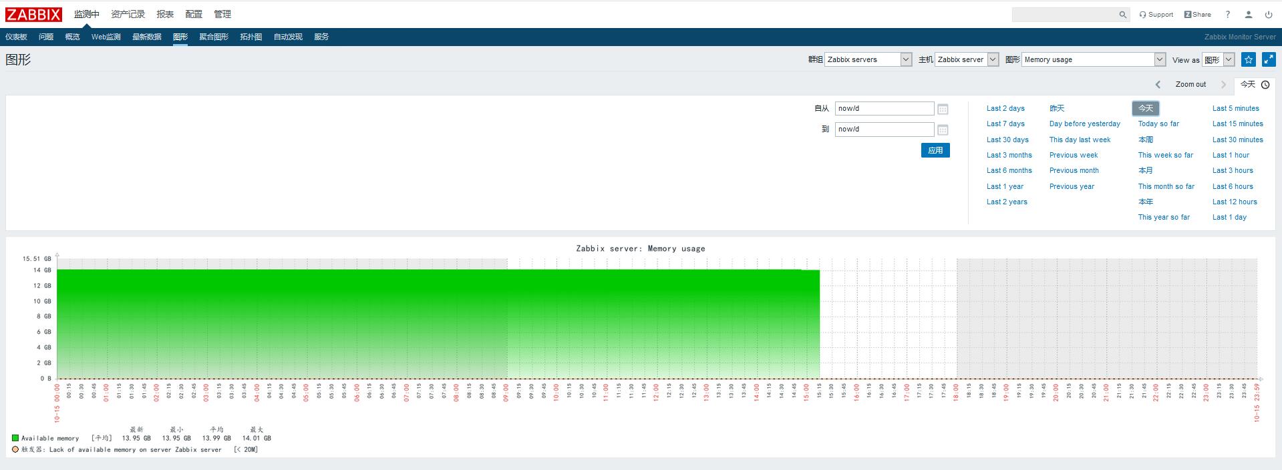1282x470 pixels.
Task: Select Last 30 days range
Action: tap(1007, 140)
